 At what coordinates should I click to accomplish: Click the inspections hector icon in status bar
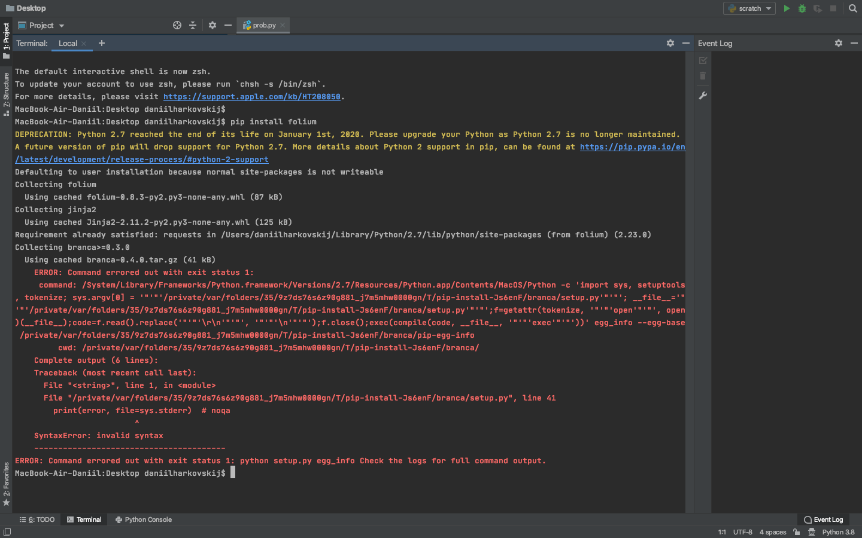pos(812,532)
